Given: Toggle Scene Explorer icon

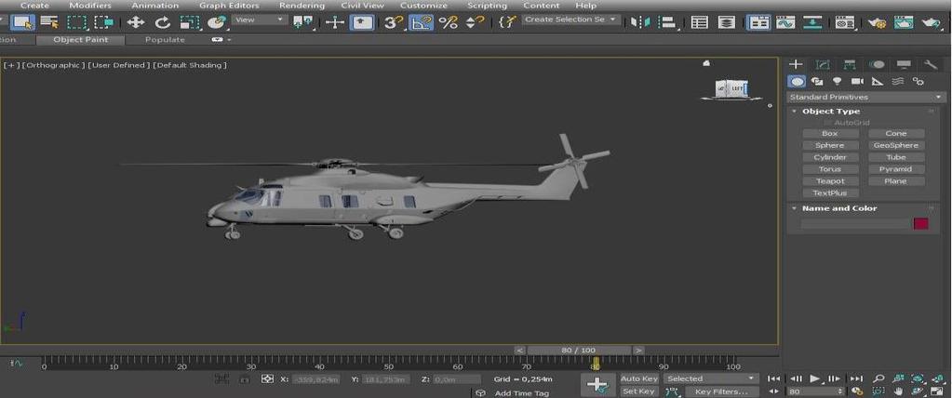Looking at the screenshot, I should [x=700, y=22].
